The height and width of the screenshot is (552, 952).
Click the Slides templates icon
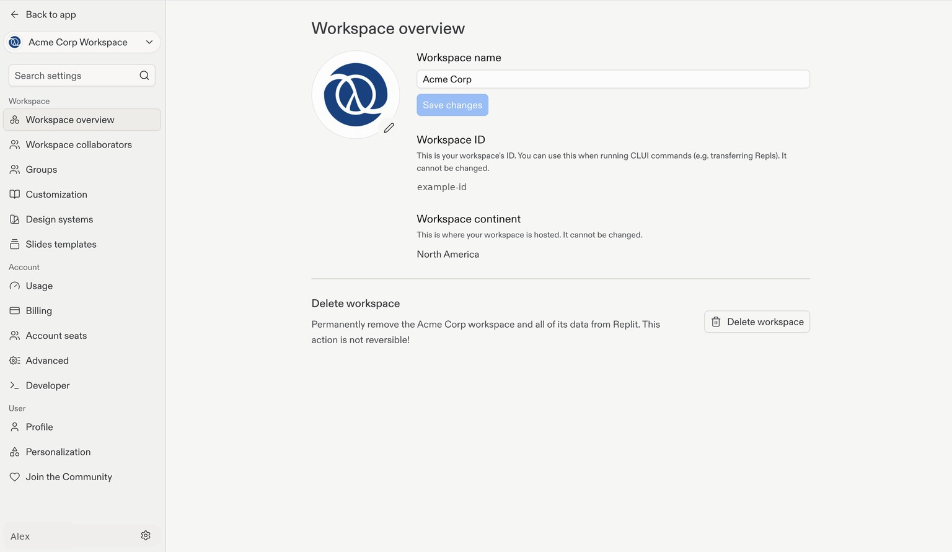[15, 244]
